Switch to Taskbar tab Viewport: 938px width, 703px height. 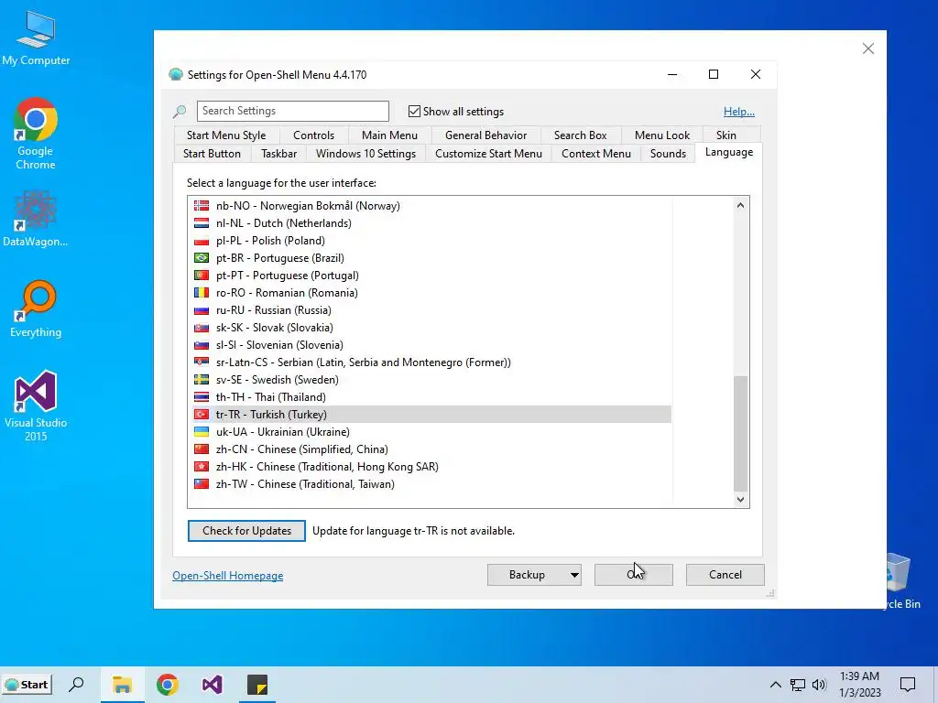[278, 154]
